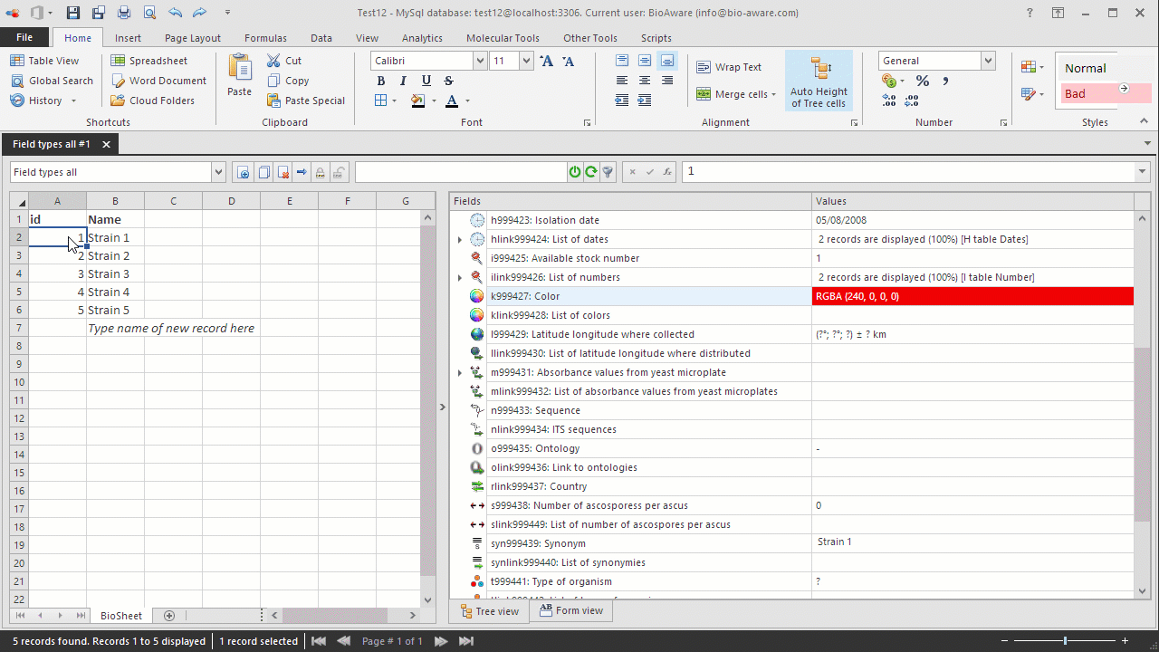Decrease font size with shrink font icon
This screenshot has height=652, width=1159.
tap(568, 61)
